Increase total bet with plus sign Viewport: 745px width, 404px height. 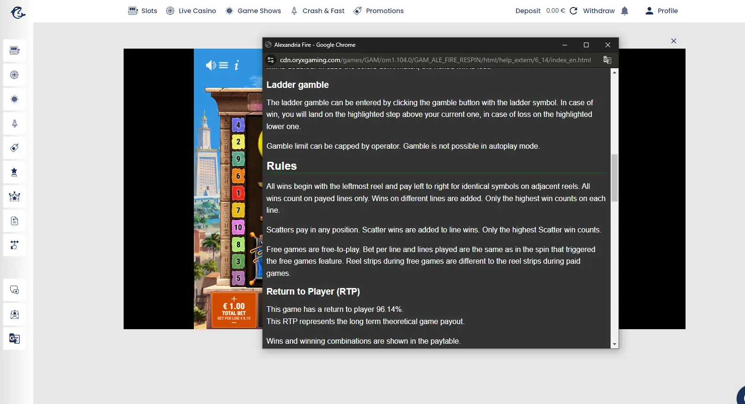pyautogui.click(x=234, y=299)
